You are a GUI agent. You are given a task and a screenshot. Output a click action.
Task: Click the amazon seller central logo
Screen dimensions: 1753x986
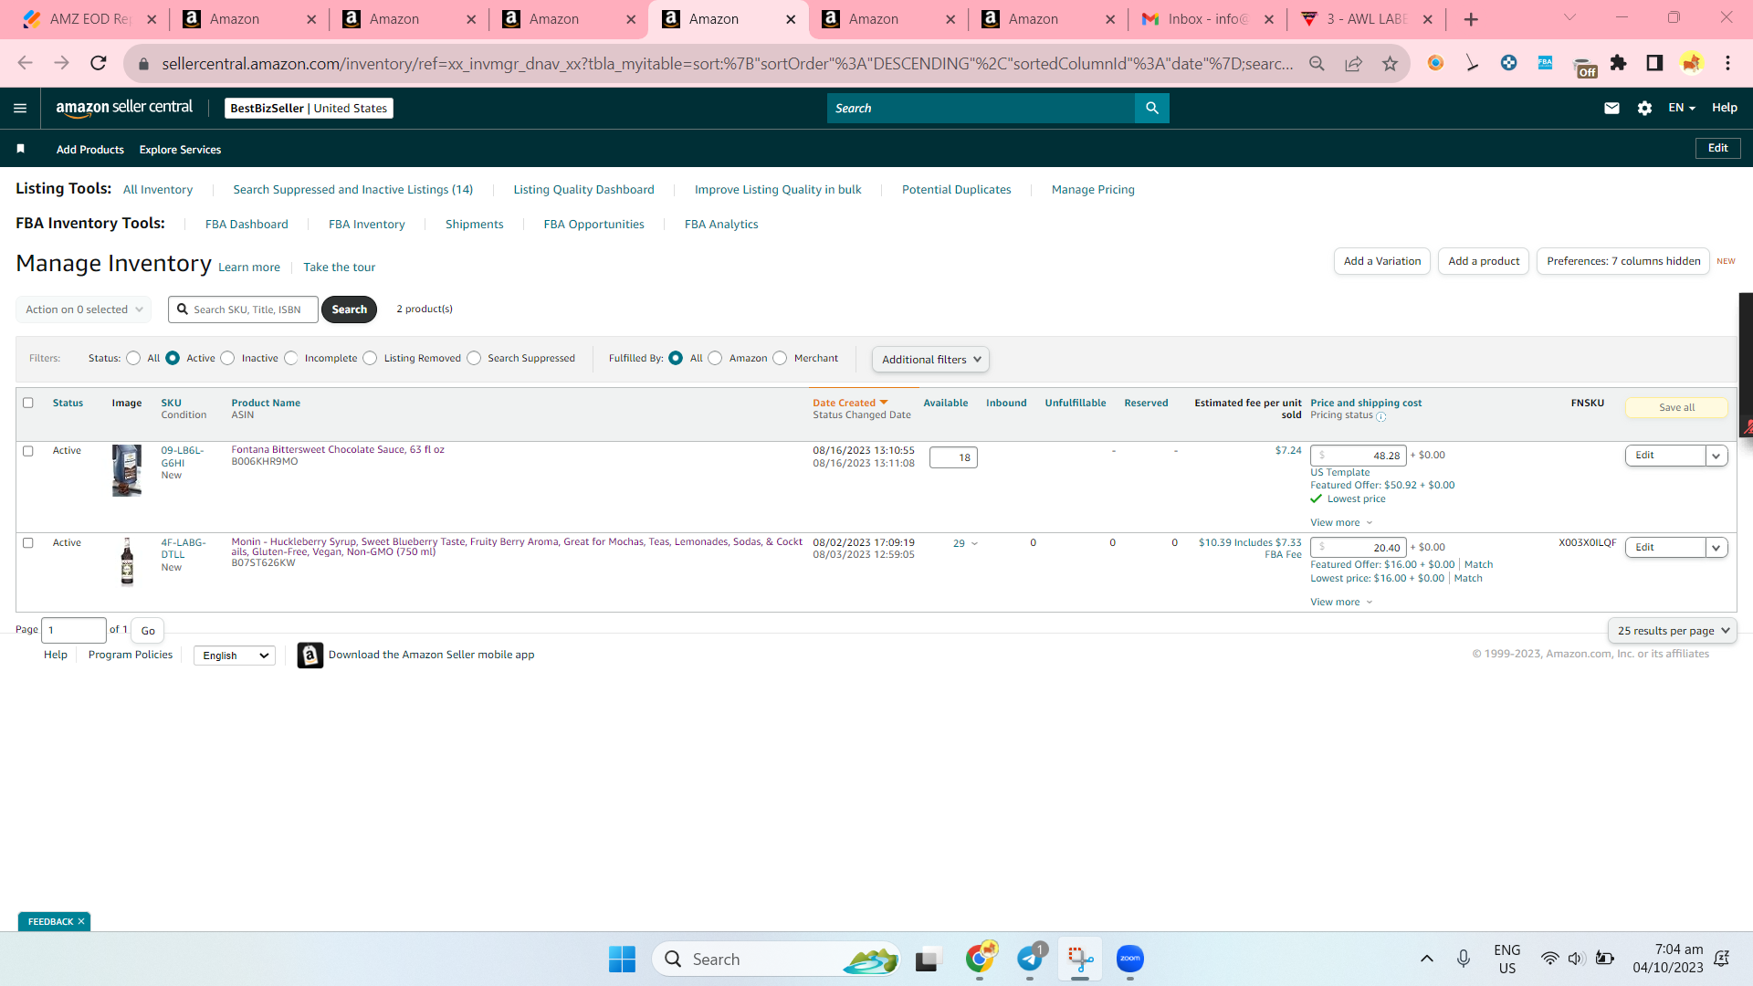click(x=124, y=108)
